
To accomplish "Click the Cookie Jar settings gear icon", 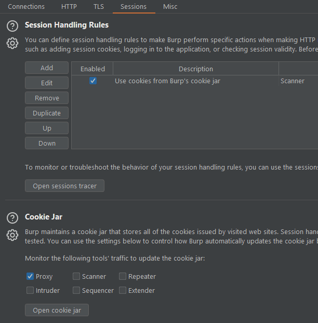I will tap(12, 235).
